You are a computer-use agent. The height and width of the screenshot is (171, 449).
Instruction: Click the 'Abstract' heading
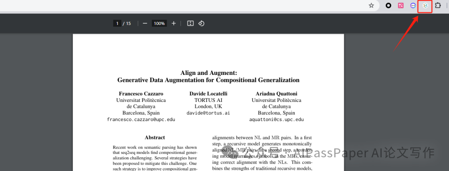pyautogui.click(x=155, y=137)
